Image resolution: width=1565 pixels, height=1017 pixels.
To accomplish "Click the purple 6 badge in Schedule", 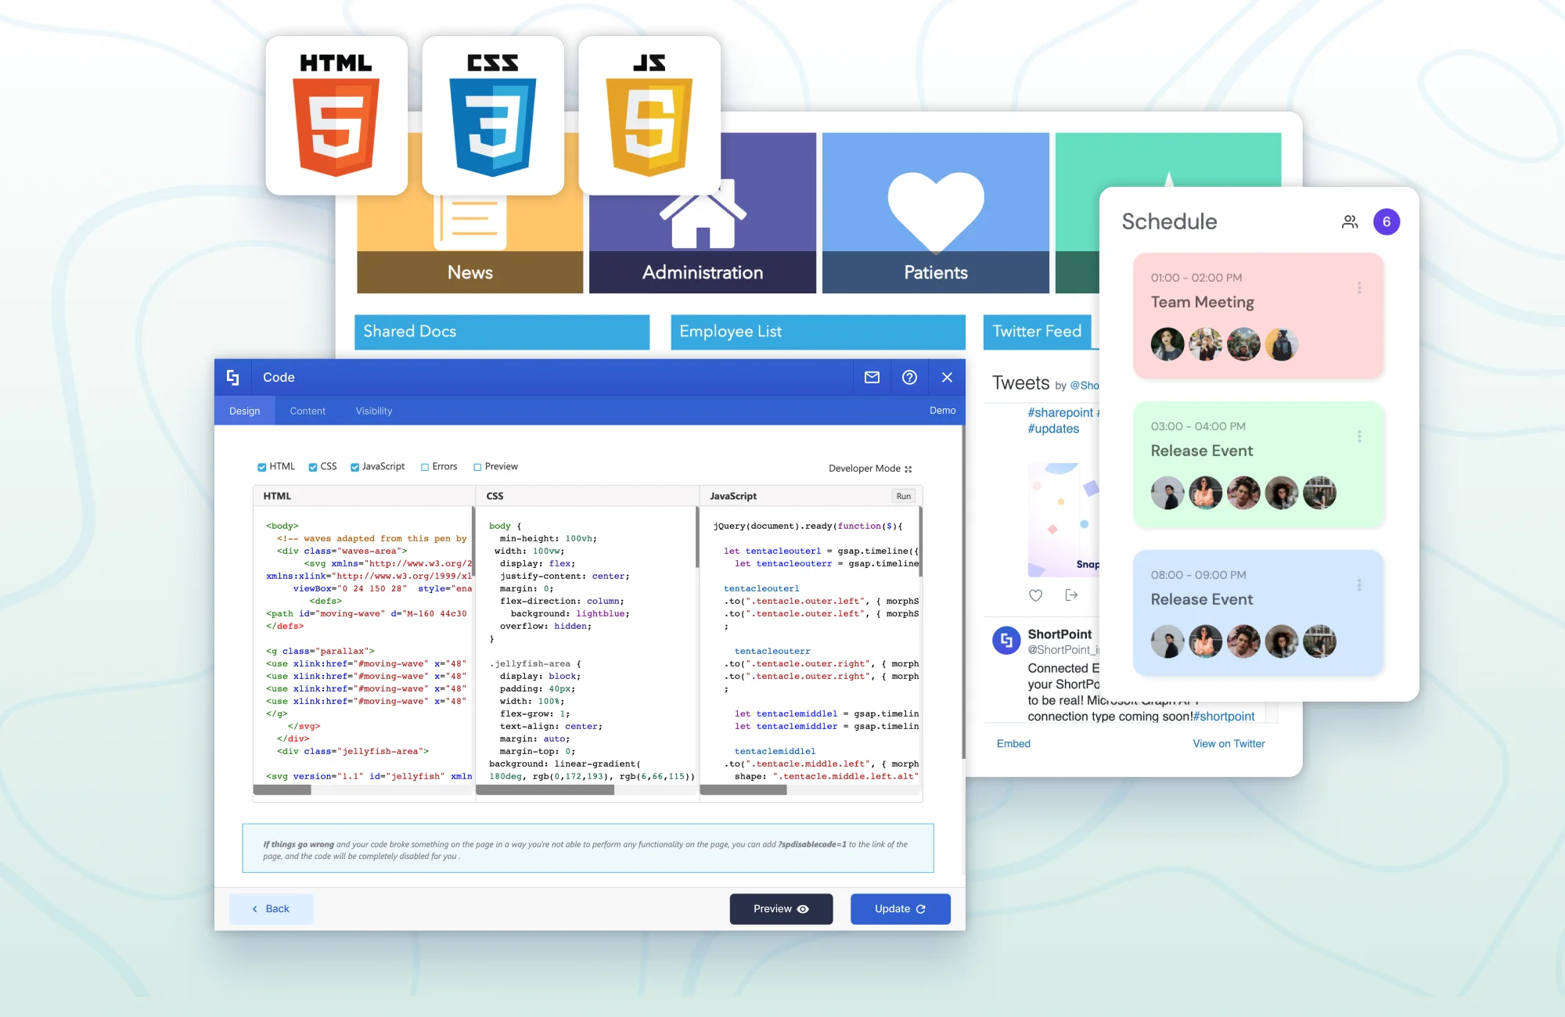I will click(x=1386, y=222).
